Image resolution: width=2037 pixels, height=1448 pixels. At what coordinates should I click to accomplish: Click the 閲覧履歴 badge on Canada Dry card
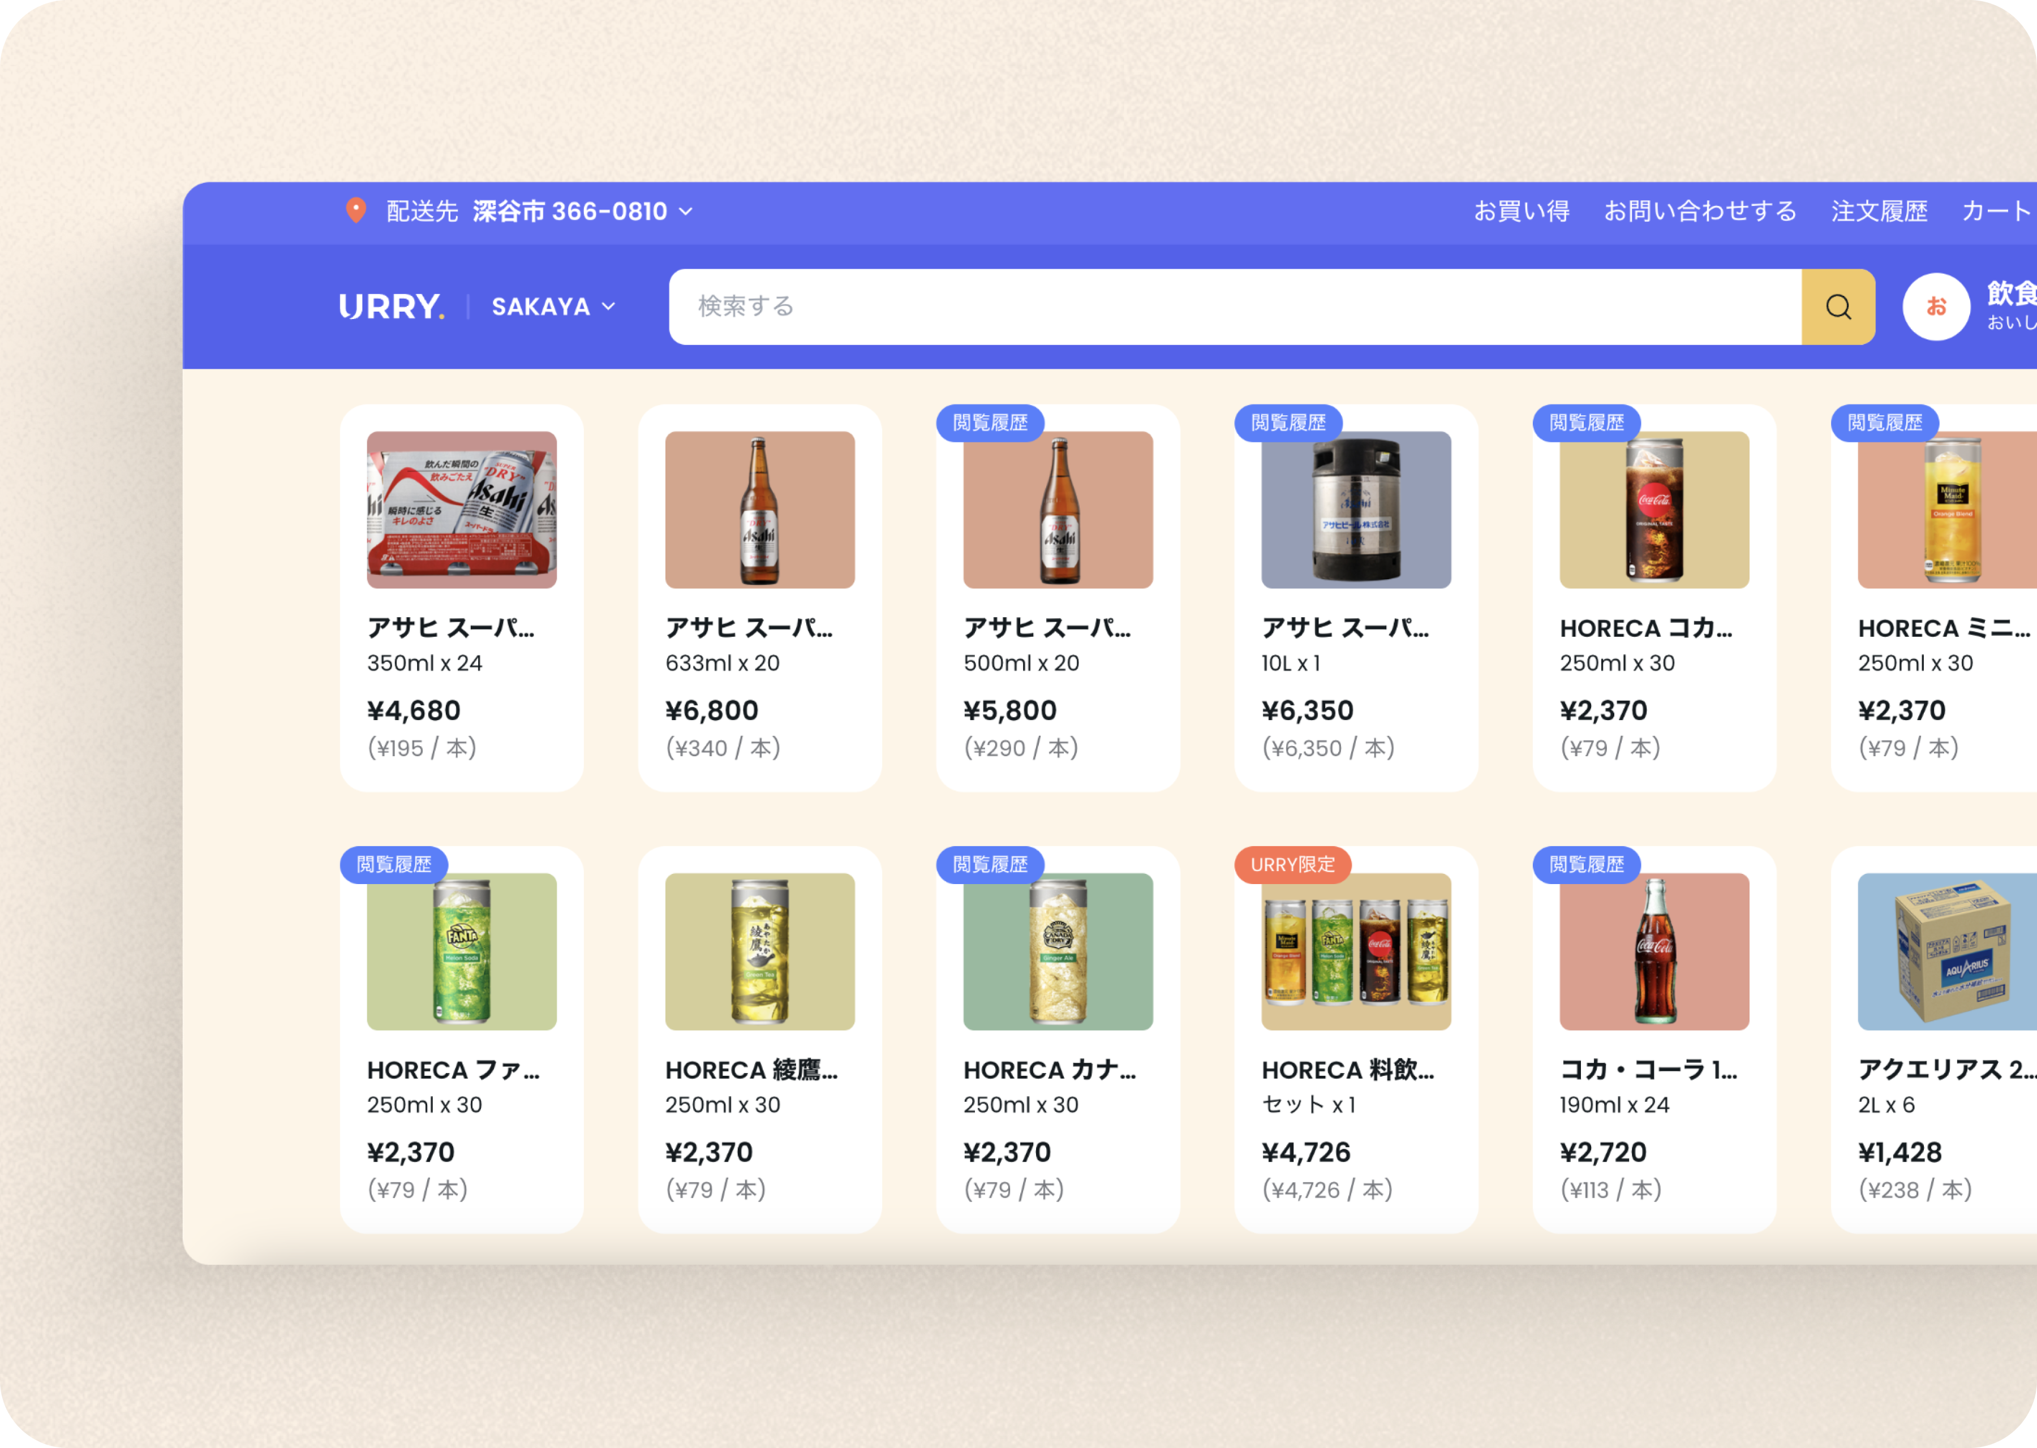pyautogui.click(x=989, y=864)
